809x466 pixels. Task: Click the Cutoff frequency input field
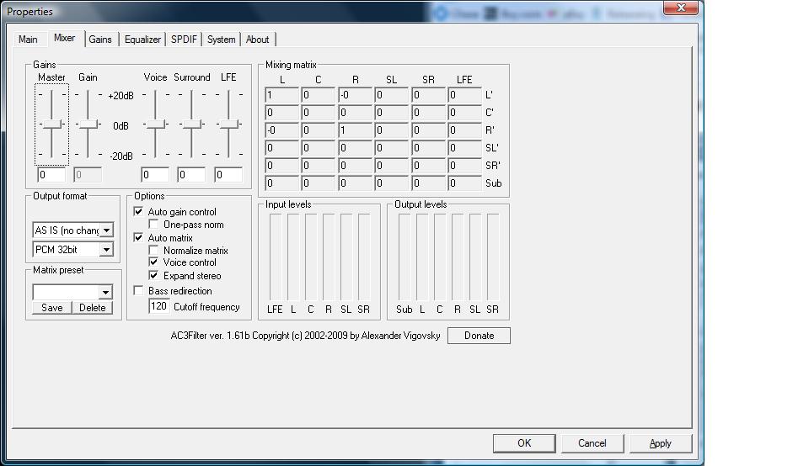pyautogui.click(x=158, y=307)
